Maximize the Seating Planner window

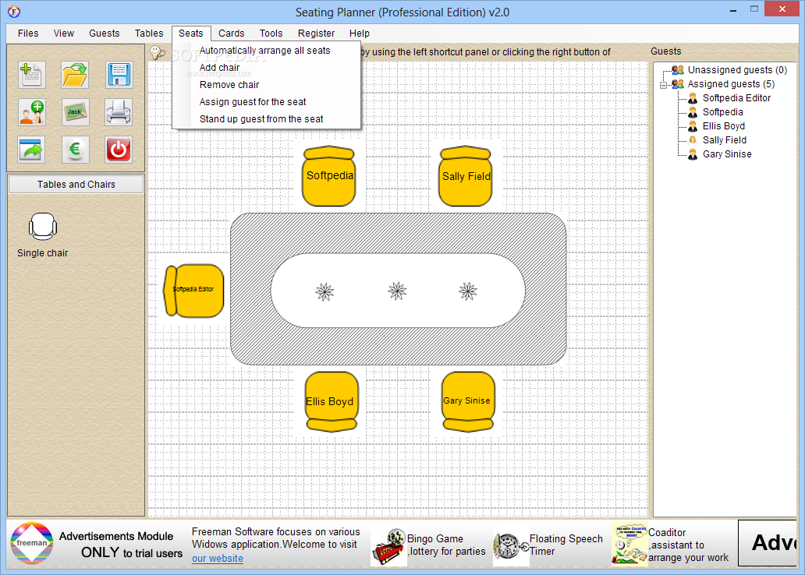pos(754,10)
